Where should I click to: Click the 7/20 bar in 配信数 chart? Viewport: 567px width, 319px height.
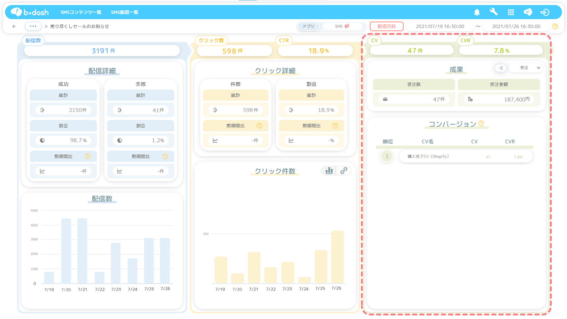[x=66, y=251]
